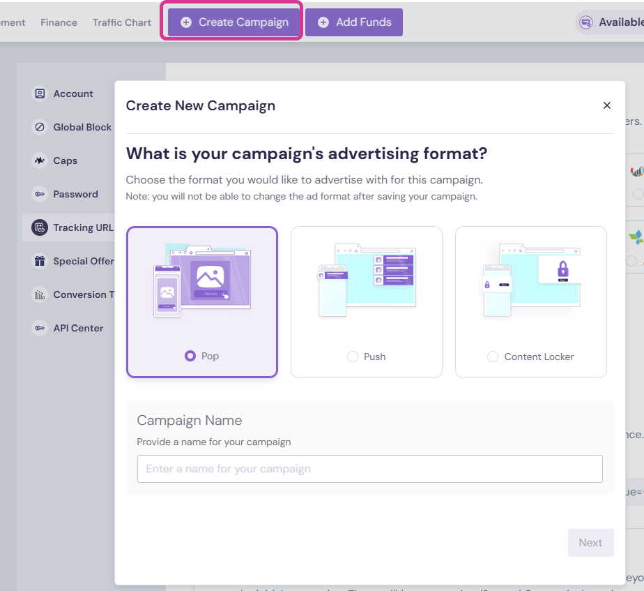Select the Account icon in the sidebar
The width and height of the screenshot is (644, 591).
[x=38, y=93]
